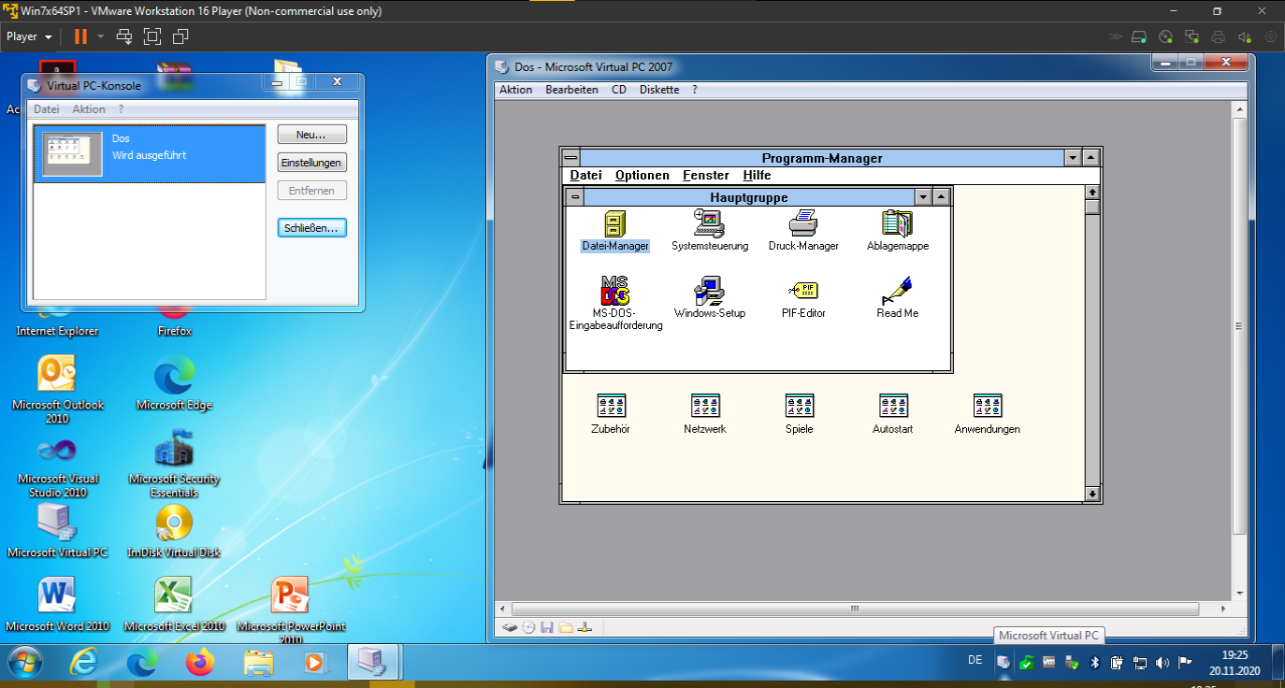Screen dimensions: 1285x688
Task: Select Microsoft Outlook 2010 desktop shortcut
Action: tap(57, 390)
